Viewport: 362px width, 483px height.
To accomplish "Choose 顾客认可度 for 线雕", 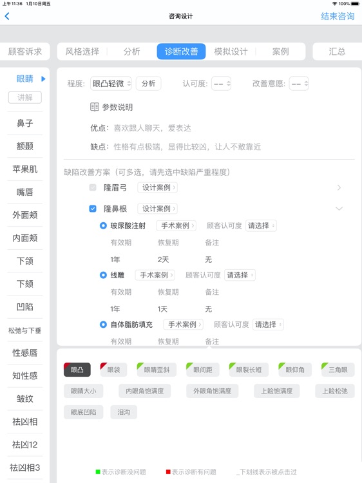I will (240, 275).
